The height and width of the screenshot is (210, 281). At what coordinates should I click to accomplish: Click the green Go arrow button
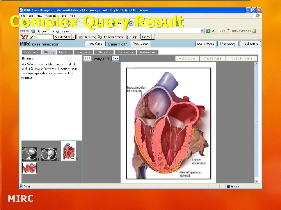tap(208, 31)
